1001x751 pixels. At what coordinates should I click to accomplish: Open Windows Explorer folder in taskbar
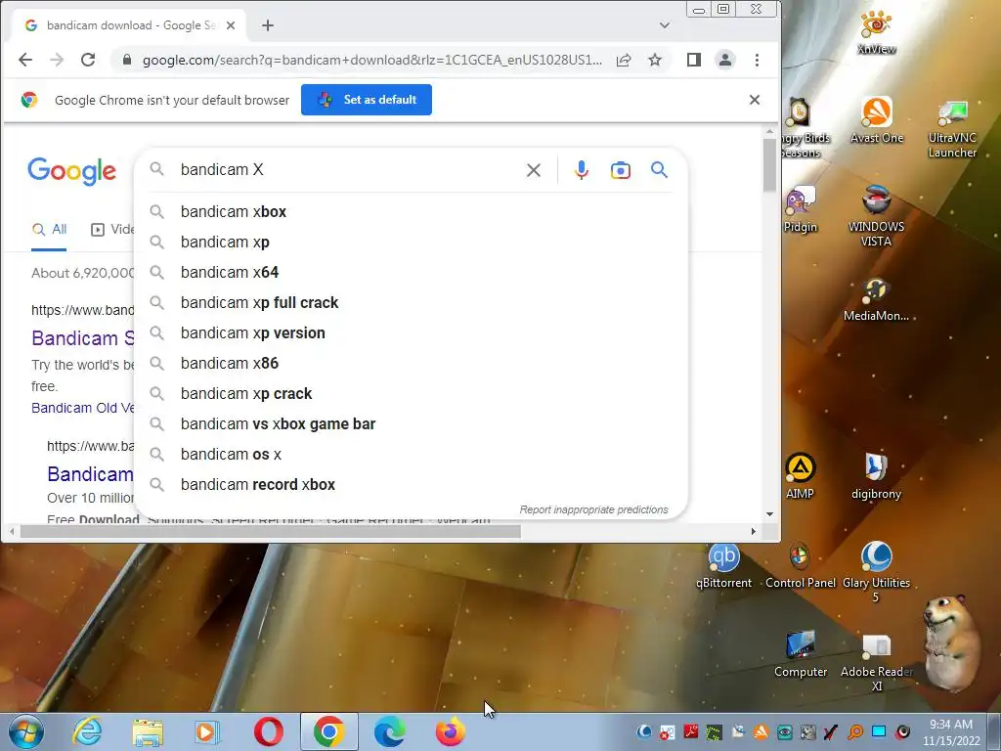point(148,731)
